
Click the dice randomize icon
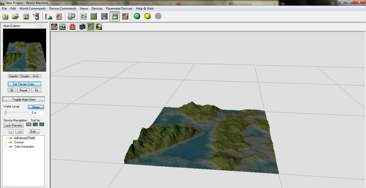[x=71, y=17]
